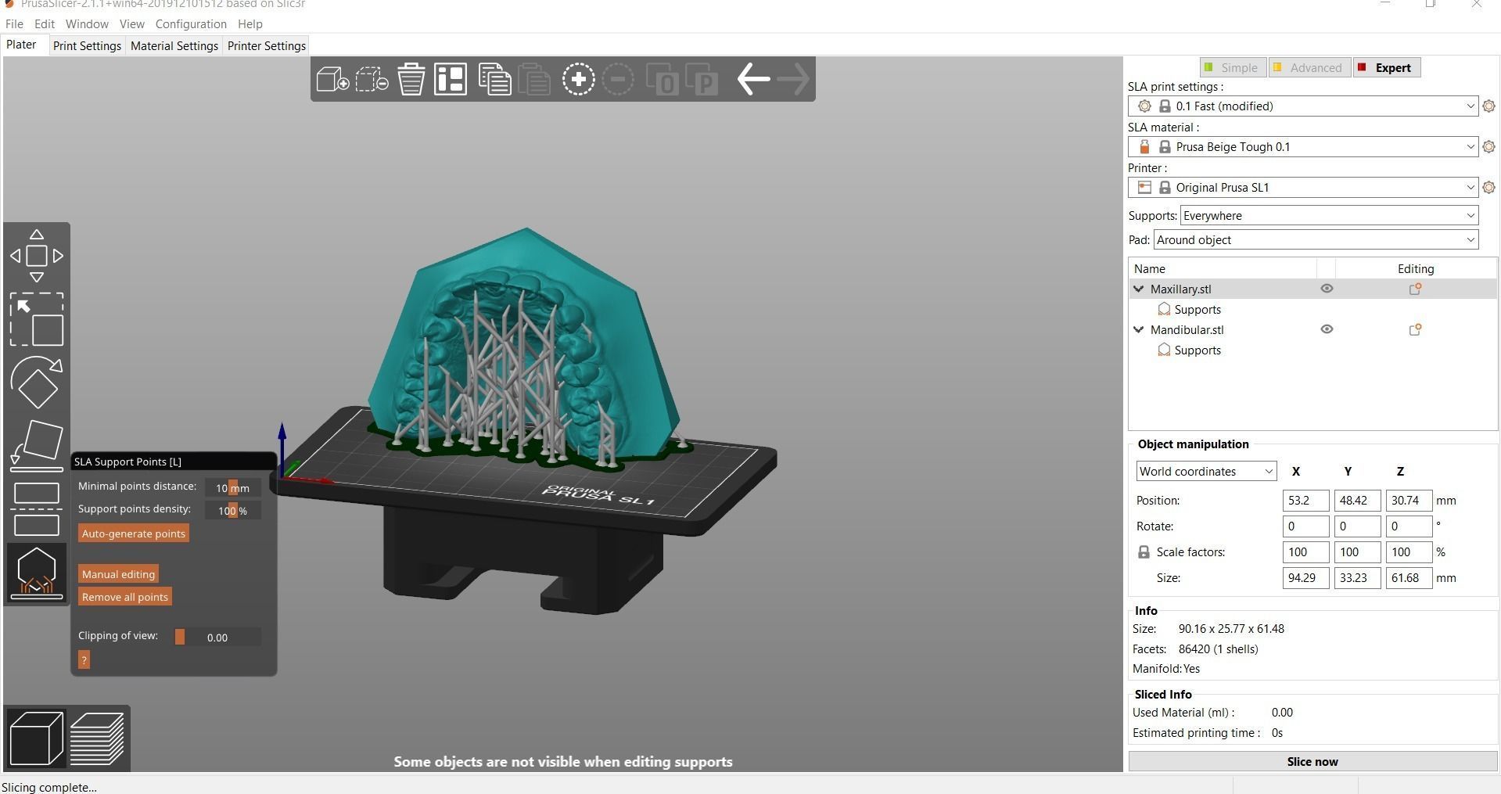Click Rotate Z input field
1501x794 pixels.
click(1409, 526)
